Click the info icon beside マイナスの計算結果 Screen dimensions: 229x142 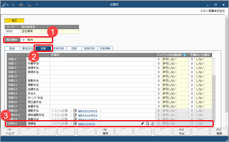coord(184,55)
